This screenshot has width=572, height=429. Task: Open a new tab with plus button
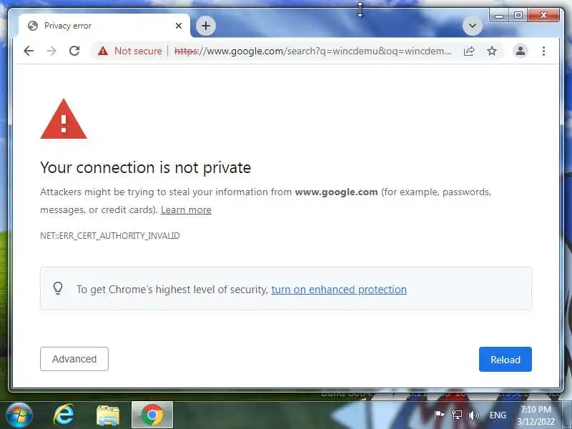tap(206, 26)
